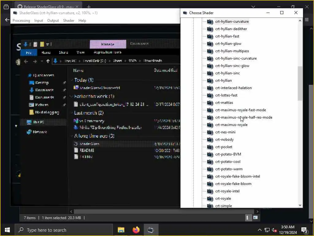Viewport: 314px width, 236px height.
Task: Select the crt-hyllian shader
Action: [224, 81]
